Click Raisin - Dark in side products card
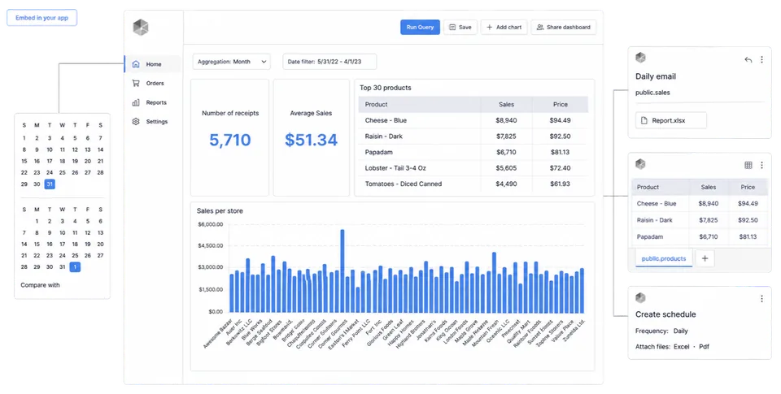This screenshot has width=781, height=394. (654, 220)
